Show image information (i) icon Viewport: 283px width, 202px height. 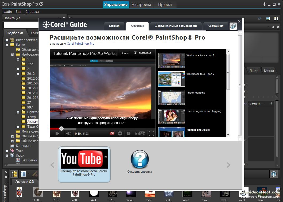(x=274, y=174)
